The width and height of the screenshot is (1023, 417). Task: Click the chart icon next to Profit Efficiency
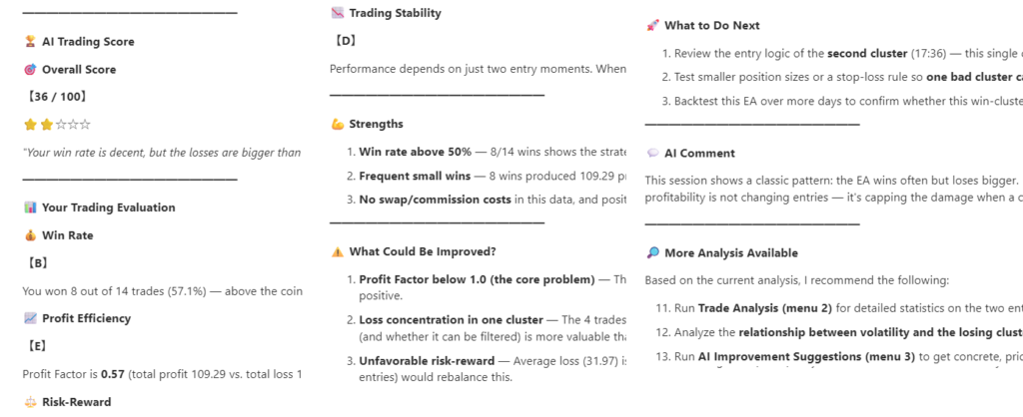click(30, 318)
